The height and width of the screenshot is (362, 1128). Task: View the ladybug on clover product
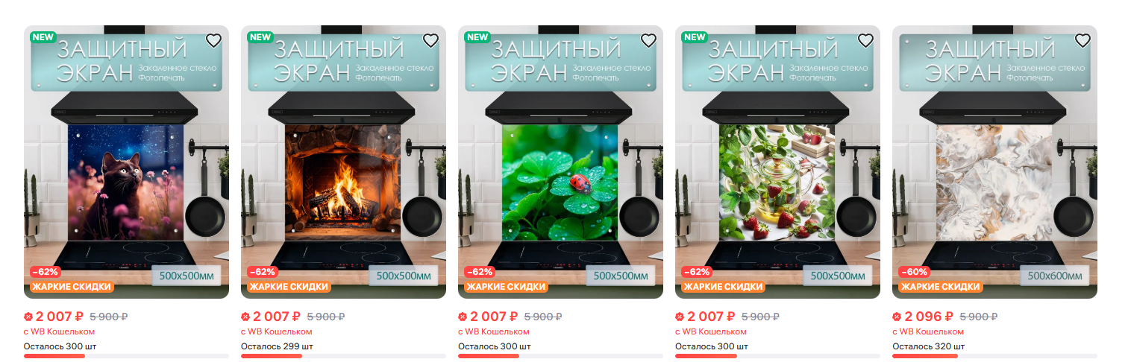[x=560, y=162]
